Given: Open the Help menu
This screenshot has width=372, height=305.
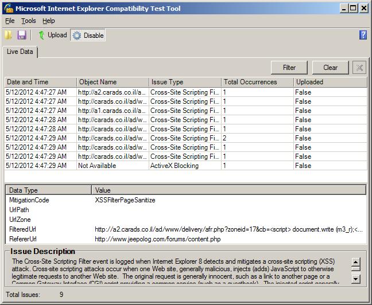Looking at the screenshot, I should pos(49,21).
